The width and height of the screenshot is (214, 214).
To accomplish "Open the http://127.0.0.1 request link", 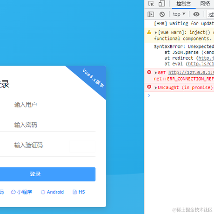I will (x=191, y=73).
